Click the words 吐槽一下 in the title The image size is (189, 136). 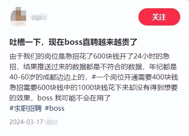(25, 42)
